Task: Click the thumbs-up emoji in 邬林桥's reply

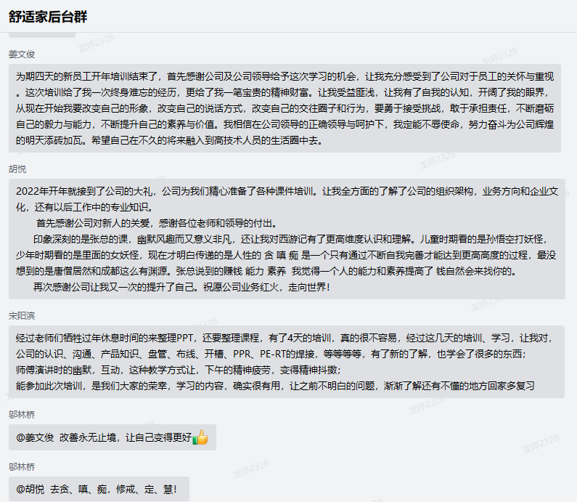Action: click(200, 437)
